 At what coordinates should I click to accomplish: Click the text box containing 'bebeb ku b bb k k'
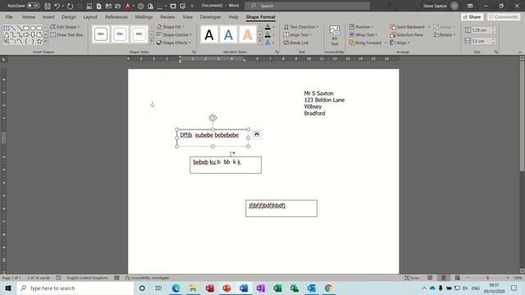point(226,165)
